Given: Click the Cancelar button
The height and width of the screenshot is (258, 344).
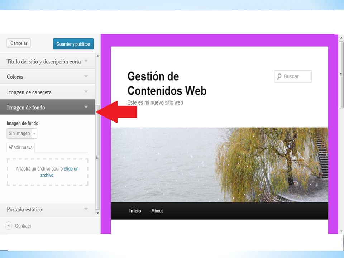Looking at the screenshot, I should tap(19, 43).
